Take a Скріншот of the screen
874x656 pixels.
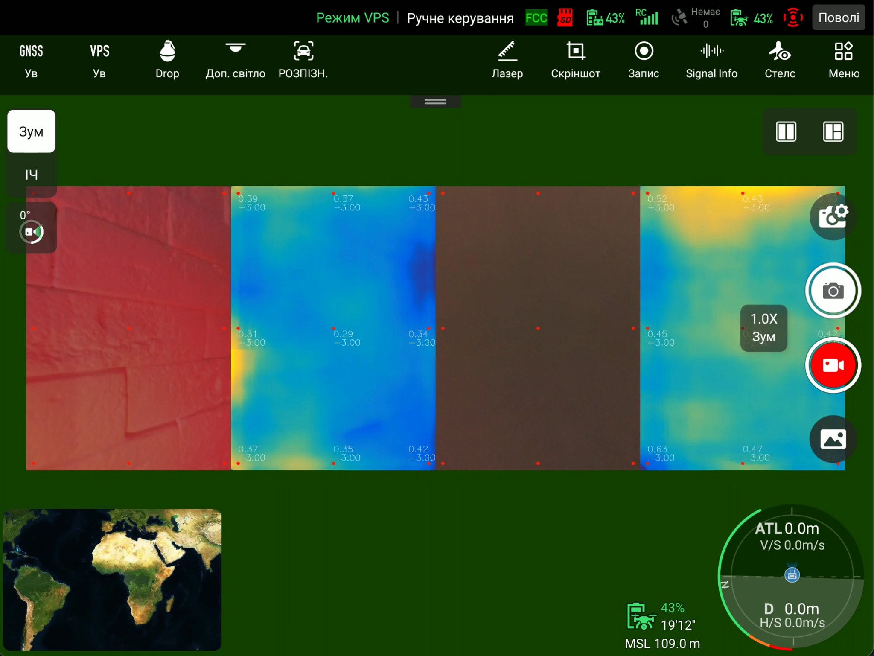click(575, 60)
